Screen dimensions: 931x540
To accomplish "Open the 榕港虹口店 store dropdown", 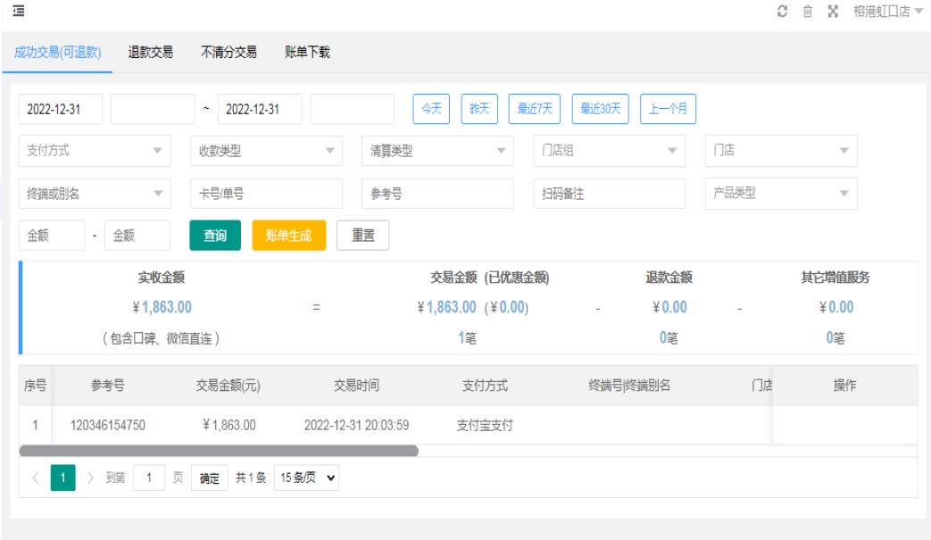I will point(887,12).
